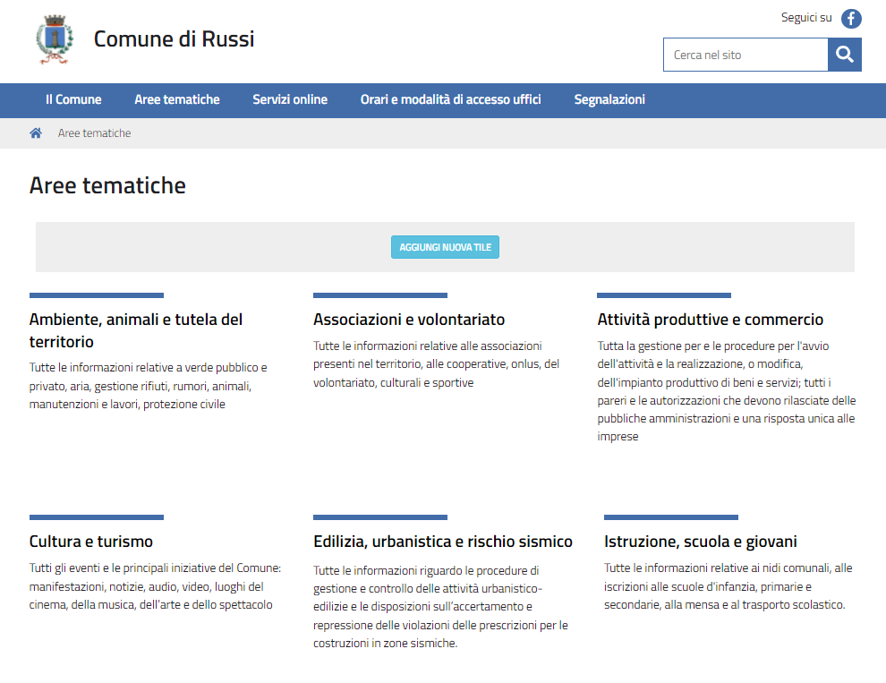Click the Comune di Russi site title
This screenshot has width=886, height=683.
(x=174, y=39)
